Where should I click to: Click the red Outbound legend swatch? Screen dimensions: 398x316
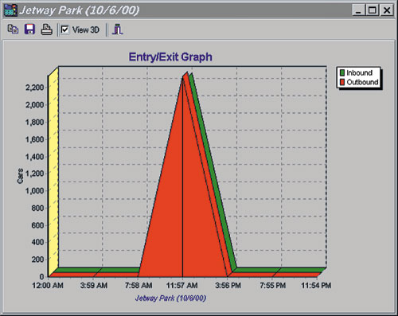[x=342, y=82]
